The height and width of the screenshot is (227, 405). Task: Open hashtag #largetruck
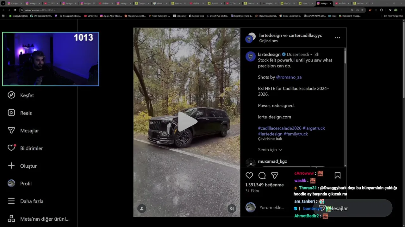point(314,128)
